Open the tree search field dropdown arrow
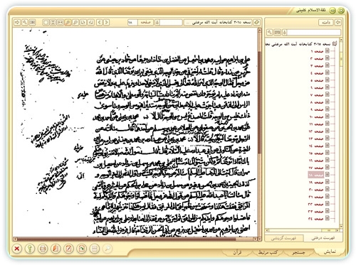 [284, 32]
